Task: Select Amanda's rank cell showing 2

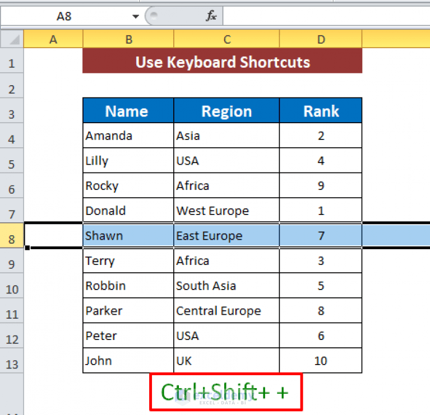Action: (321, 136)
